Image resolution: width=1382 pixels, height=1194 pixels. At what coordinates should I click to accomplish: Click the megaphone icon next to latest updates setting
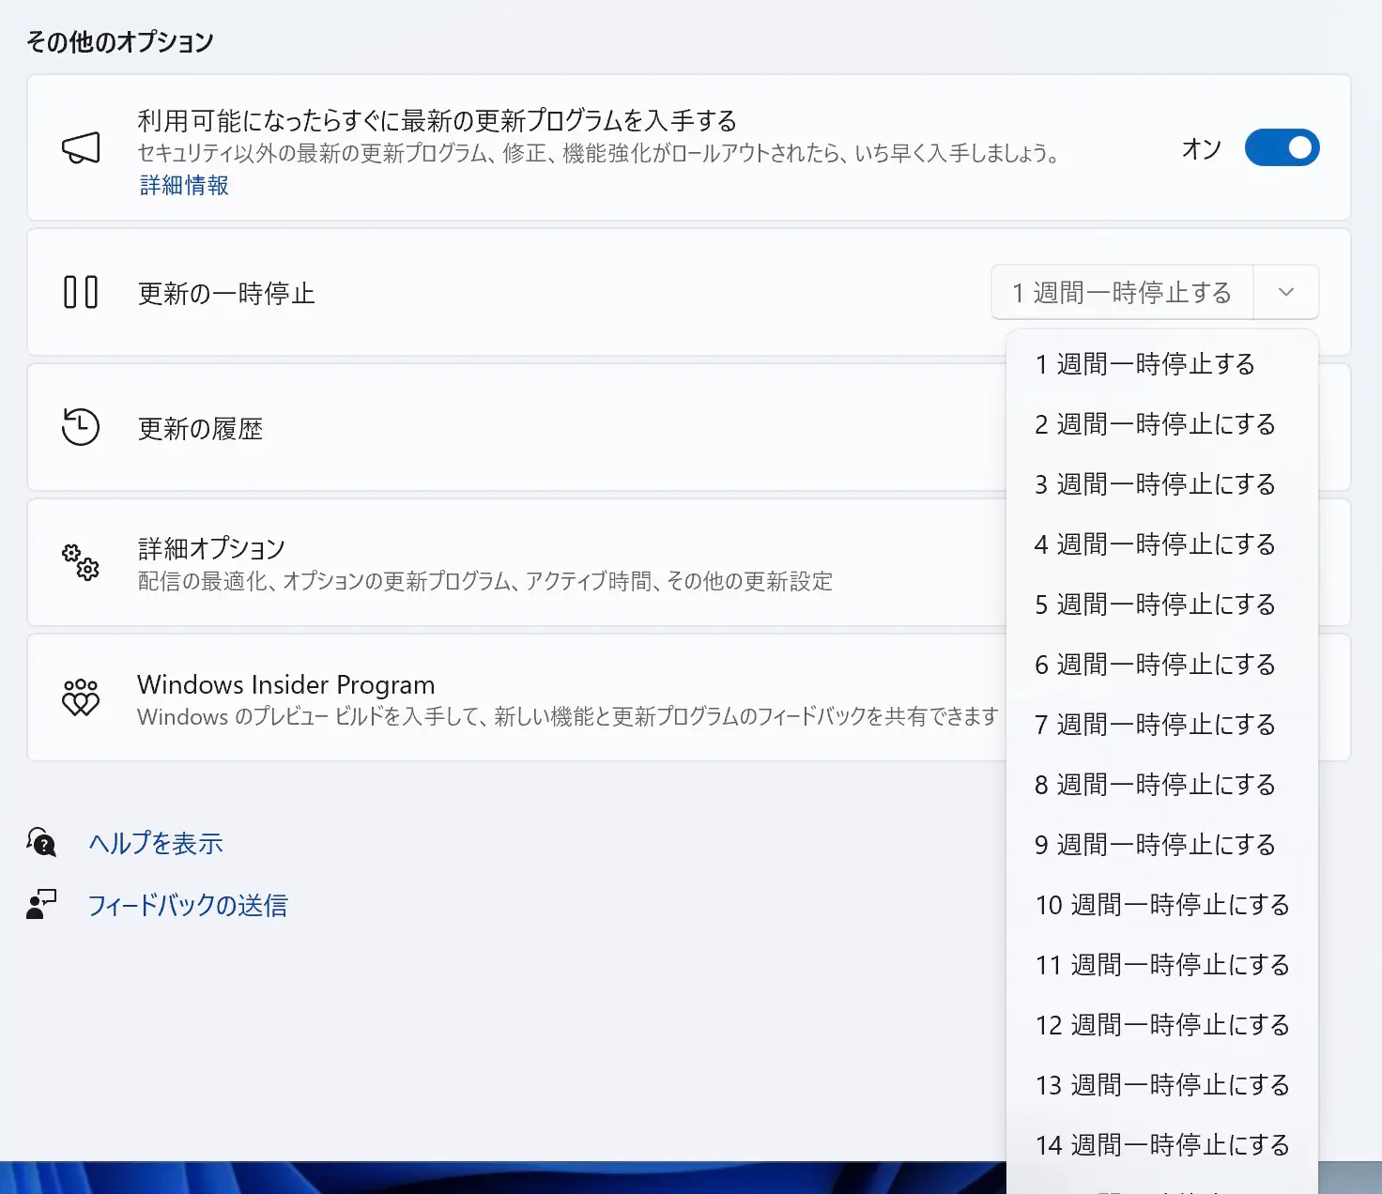[x=81, y=147]
